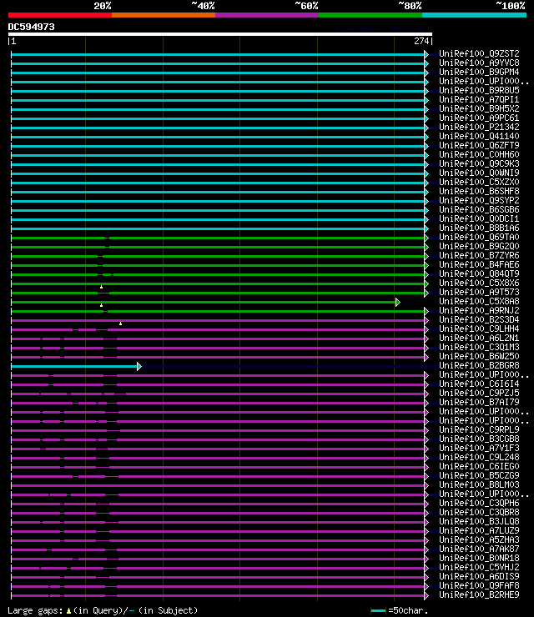
Task: Click the purple alignment bar for B8LM03
Action: click(x=218, y=485)
